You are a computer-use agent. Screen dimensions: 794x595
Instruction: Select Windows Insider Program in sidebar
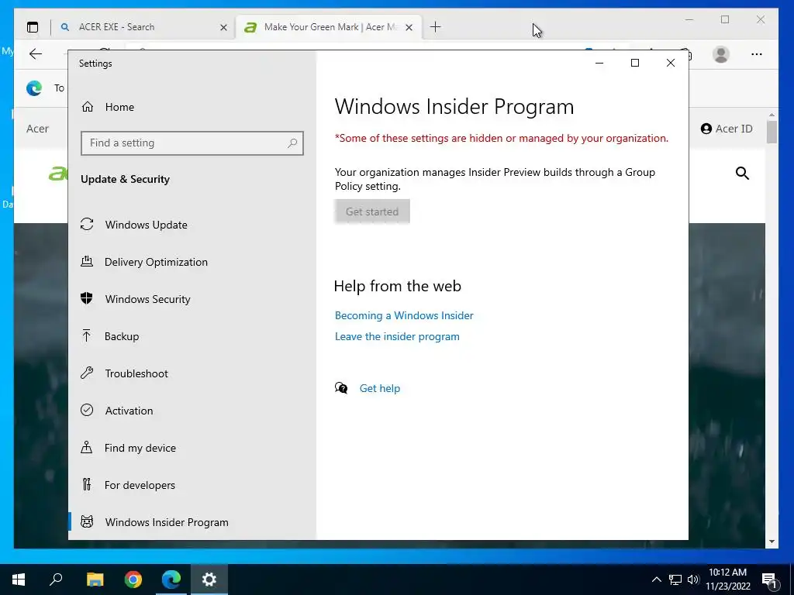coord(192,522)
